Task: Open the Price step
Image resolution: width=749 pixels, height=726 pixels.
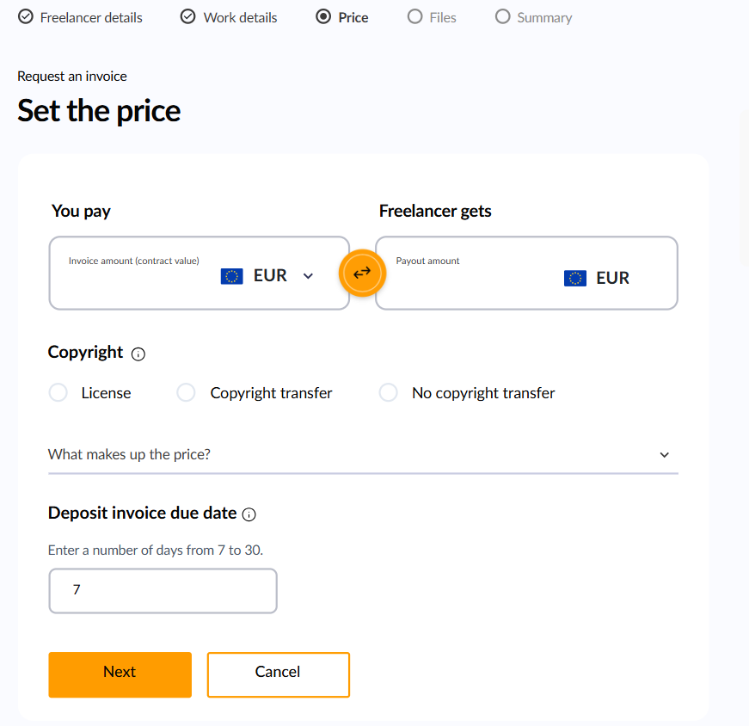Action: coord(342,17)
